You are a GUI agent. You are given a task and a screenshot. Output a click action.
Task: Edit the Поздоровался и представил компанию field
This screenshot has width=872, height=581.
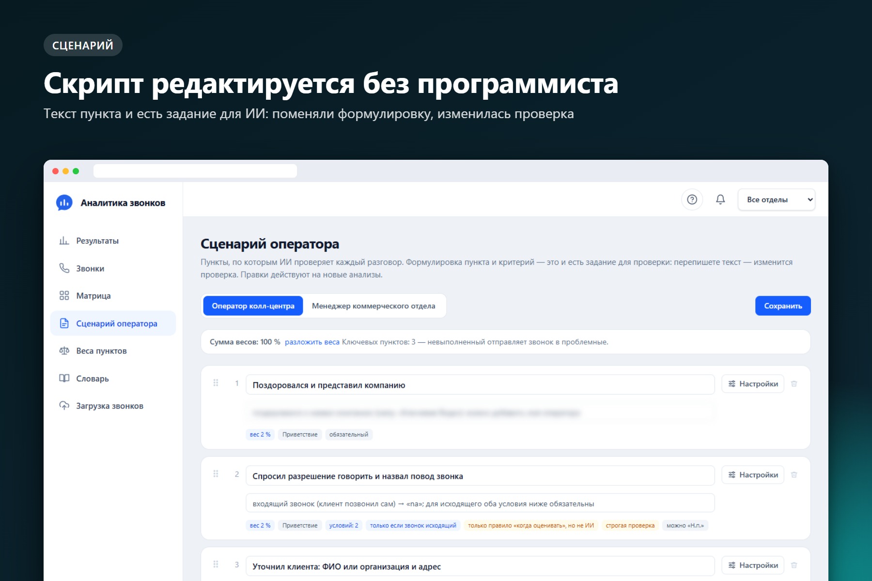coord(480,385)
